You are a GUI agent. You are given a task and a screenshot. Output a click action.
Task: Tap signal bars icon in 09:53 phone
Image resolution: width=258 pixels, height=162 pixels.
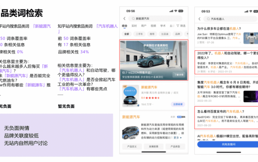pos(246,11)
